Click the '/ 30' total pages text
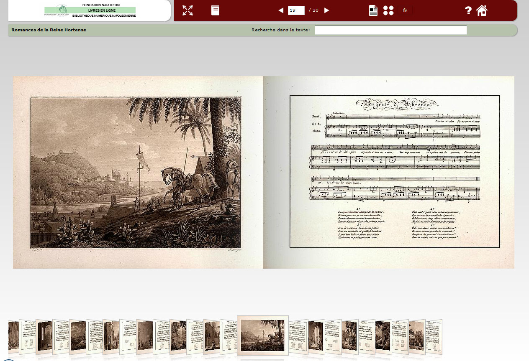This screenshot has height=361, width=529. coord(313,10)
